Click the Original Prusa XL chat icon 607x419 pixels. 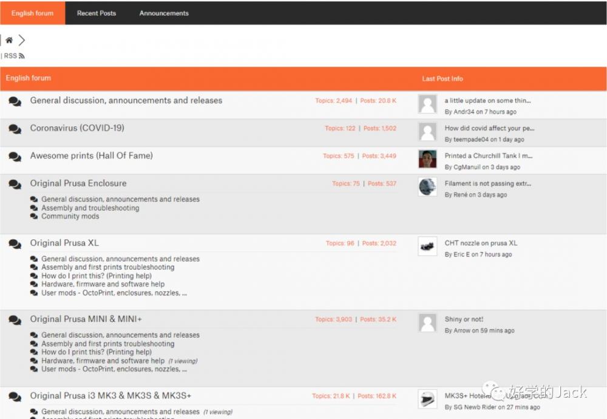(x=15, y=244)
